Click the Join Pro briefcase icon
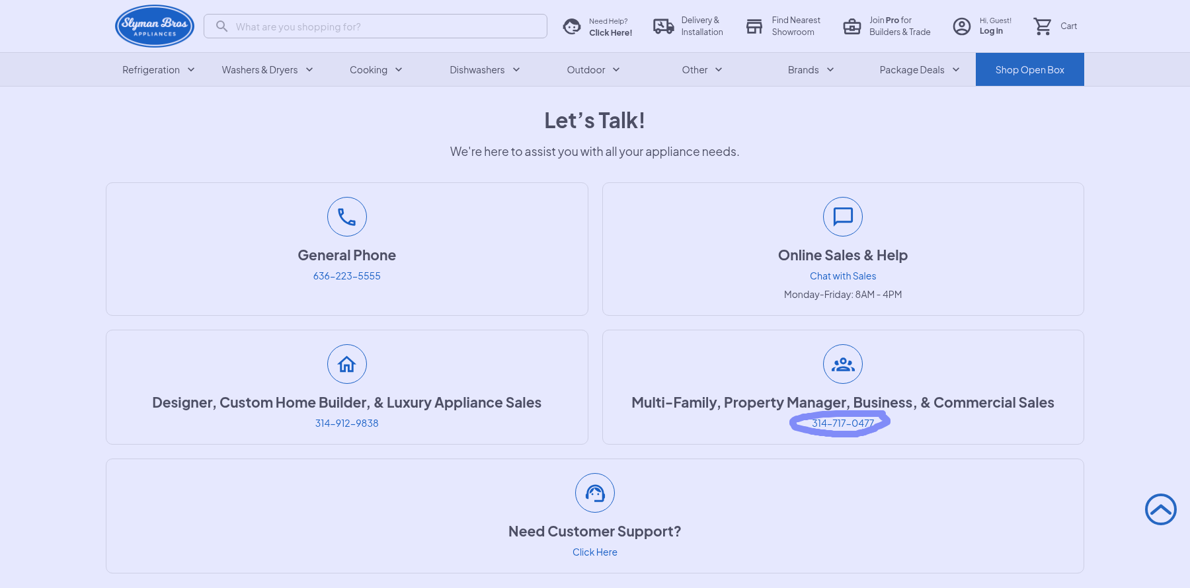Image resolution: width=1190 pixels, height=588 pixels. [x=852, y=26]
